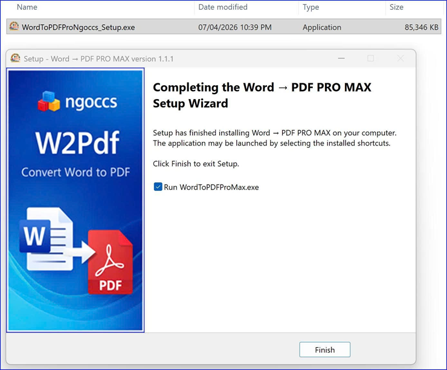The image size is (447, 370).
Task: Click the setup window's title bar app icon
Action: 15,59
